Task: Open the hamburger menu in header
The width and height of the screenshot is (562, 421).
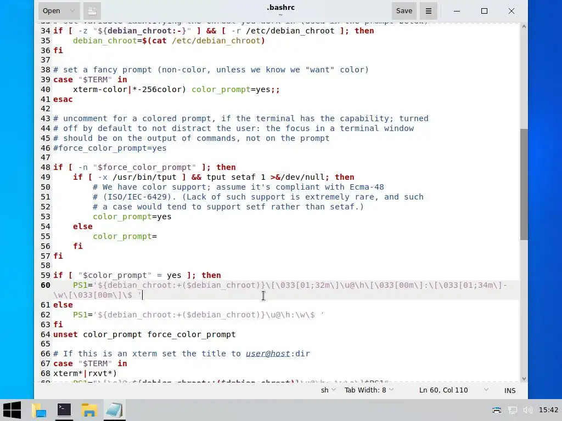Action: (x=428, y=11)
